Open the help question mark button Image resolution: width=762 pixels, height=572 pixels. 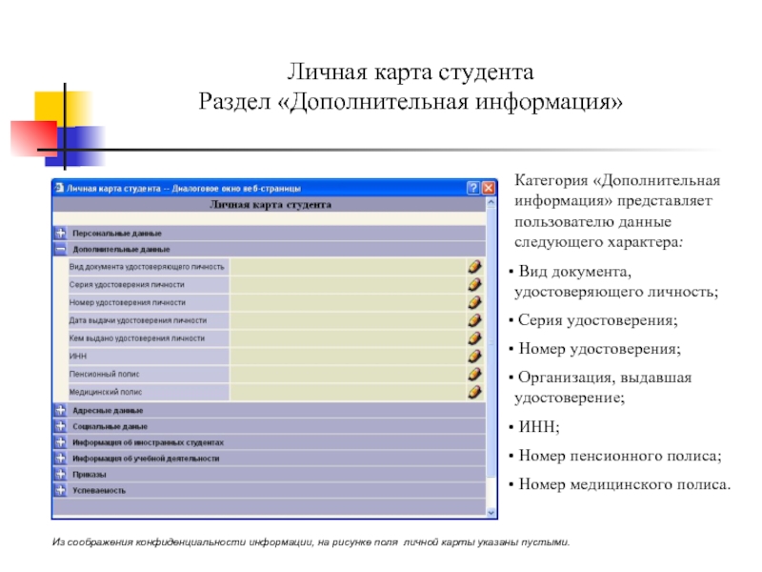(x=472, y=188)
